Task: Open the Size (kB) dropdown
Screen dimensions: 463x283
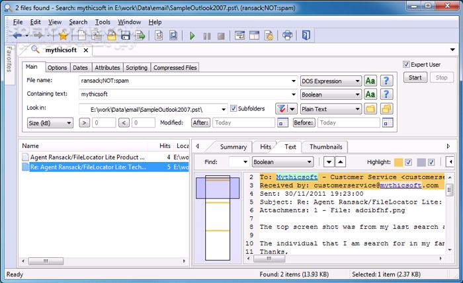Action: click(50, 123)
